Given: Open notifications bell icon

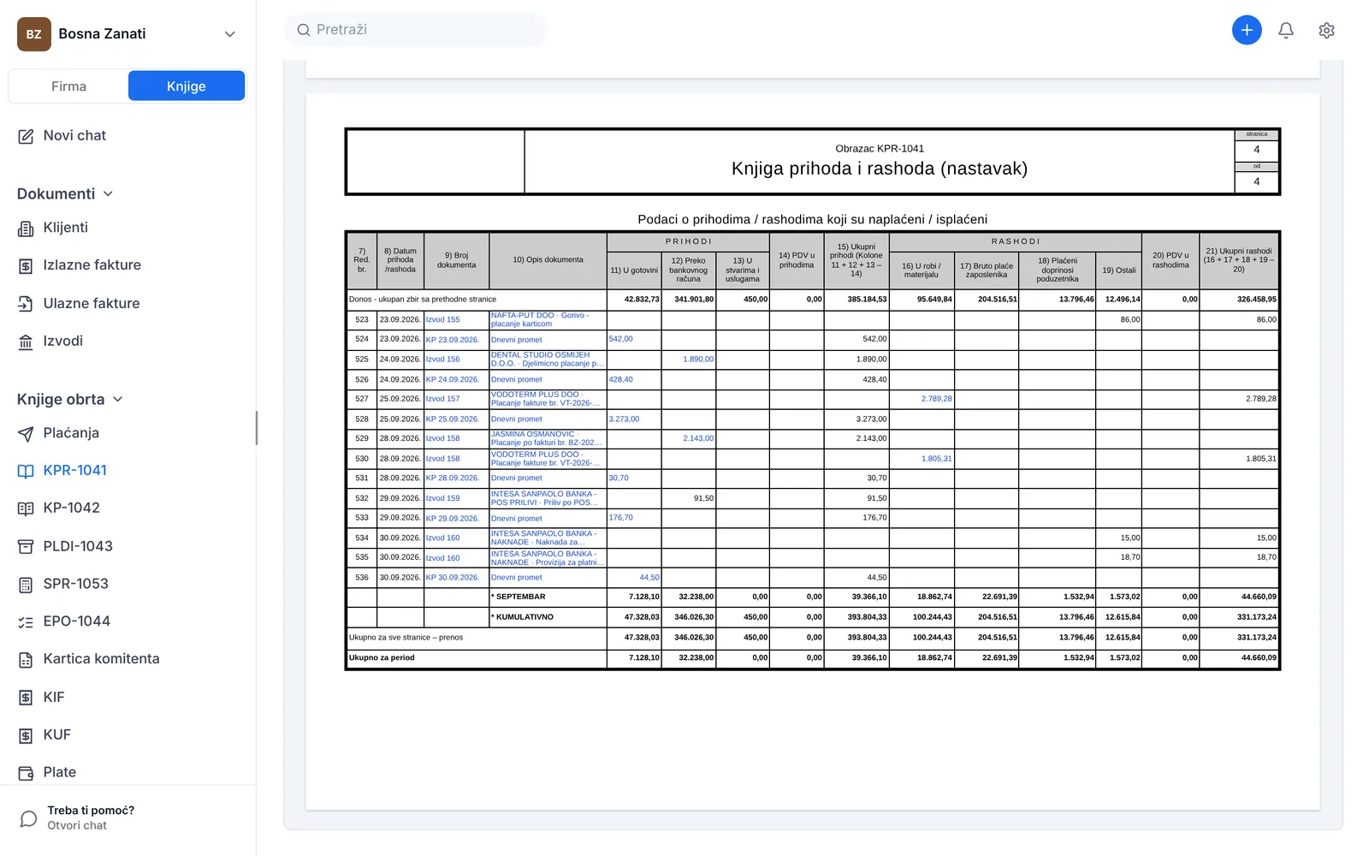Looking at the screenshot, I should click(x=1286, y=31).
